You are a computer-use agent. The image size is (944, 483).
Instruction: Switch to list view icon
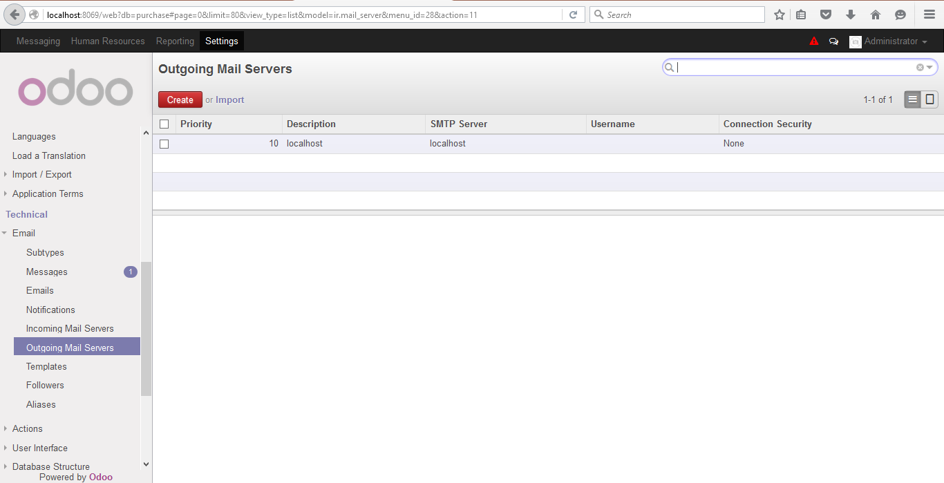913,100
